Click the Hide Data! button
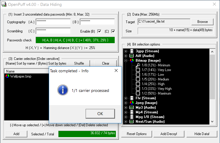The image size is (220, 143). tap(201, 134)
